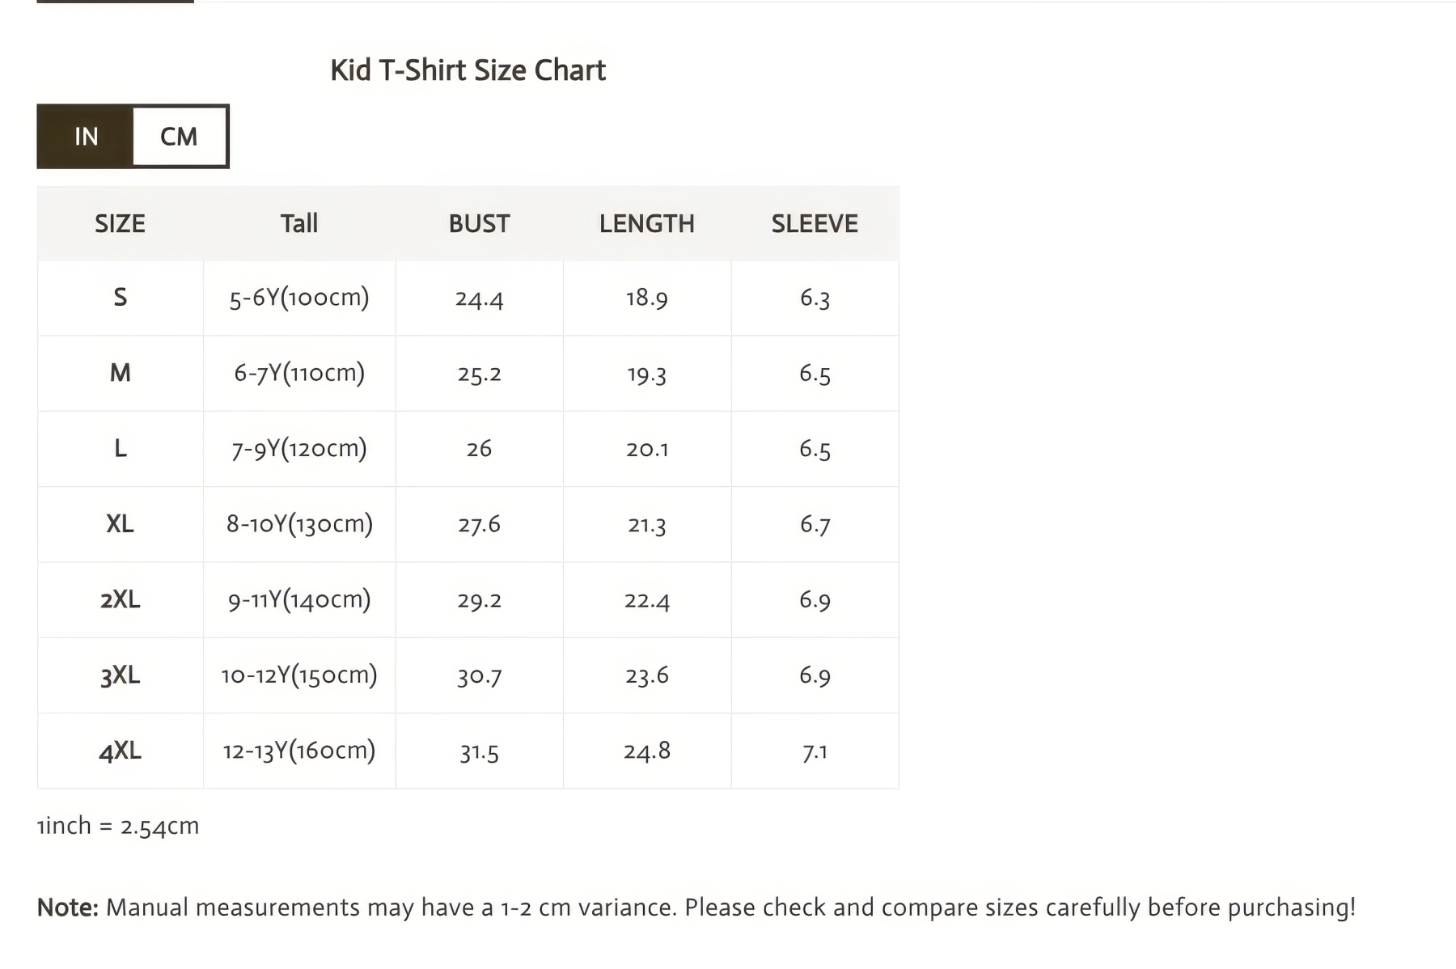Select the 4XL size row label
This screenshot has width=1456, height=969.
point(120,751)
